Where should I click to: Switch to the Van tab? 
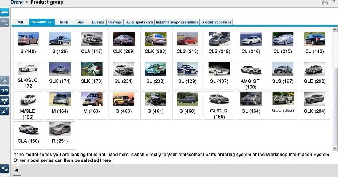coord(81,22)
